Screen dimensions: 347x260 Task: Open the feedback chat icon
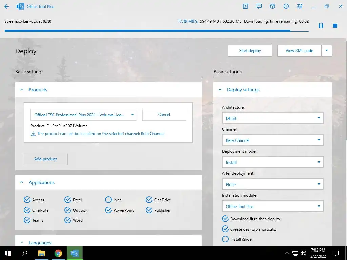pos(259,6)
